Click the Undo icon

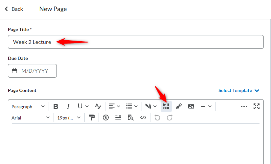pyautogui.click(x=157, y=118)
